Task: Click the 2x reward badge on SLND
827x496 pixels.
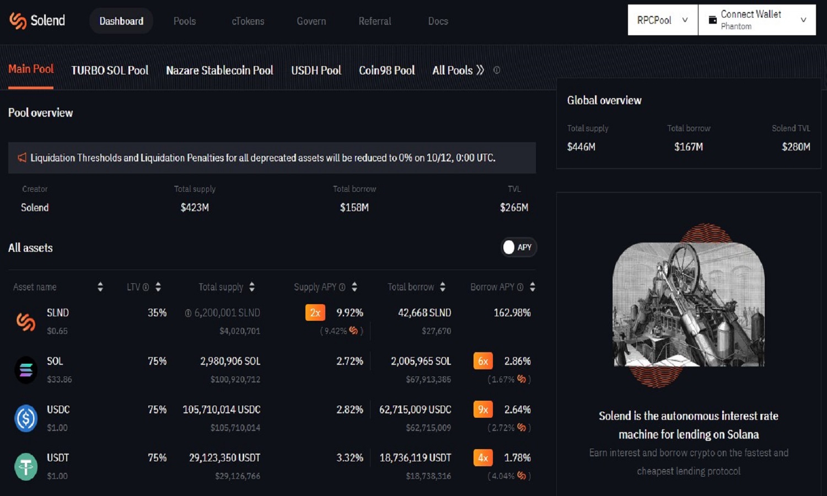Action: coord(315,312)
